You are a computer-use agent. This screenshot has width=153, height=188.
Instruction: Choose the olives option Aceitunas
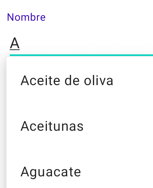click(80, 126)
